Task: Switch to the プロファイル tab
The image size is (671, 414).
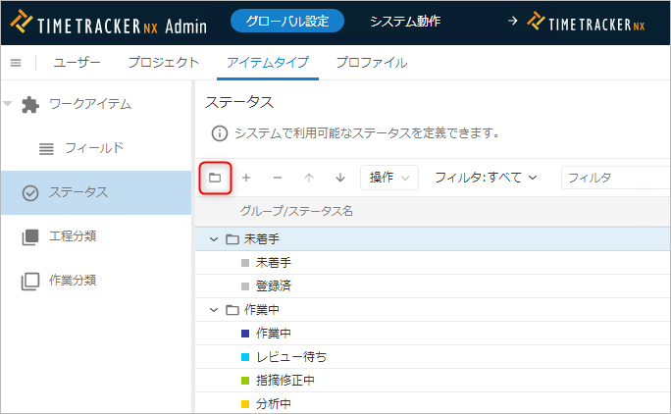Action: (371, 63)
